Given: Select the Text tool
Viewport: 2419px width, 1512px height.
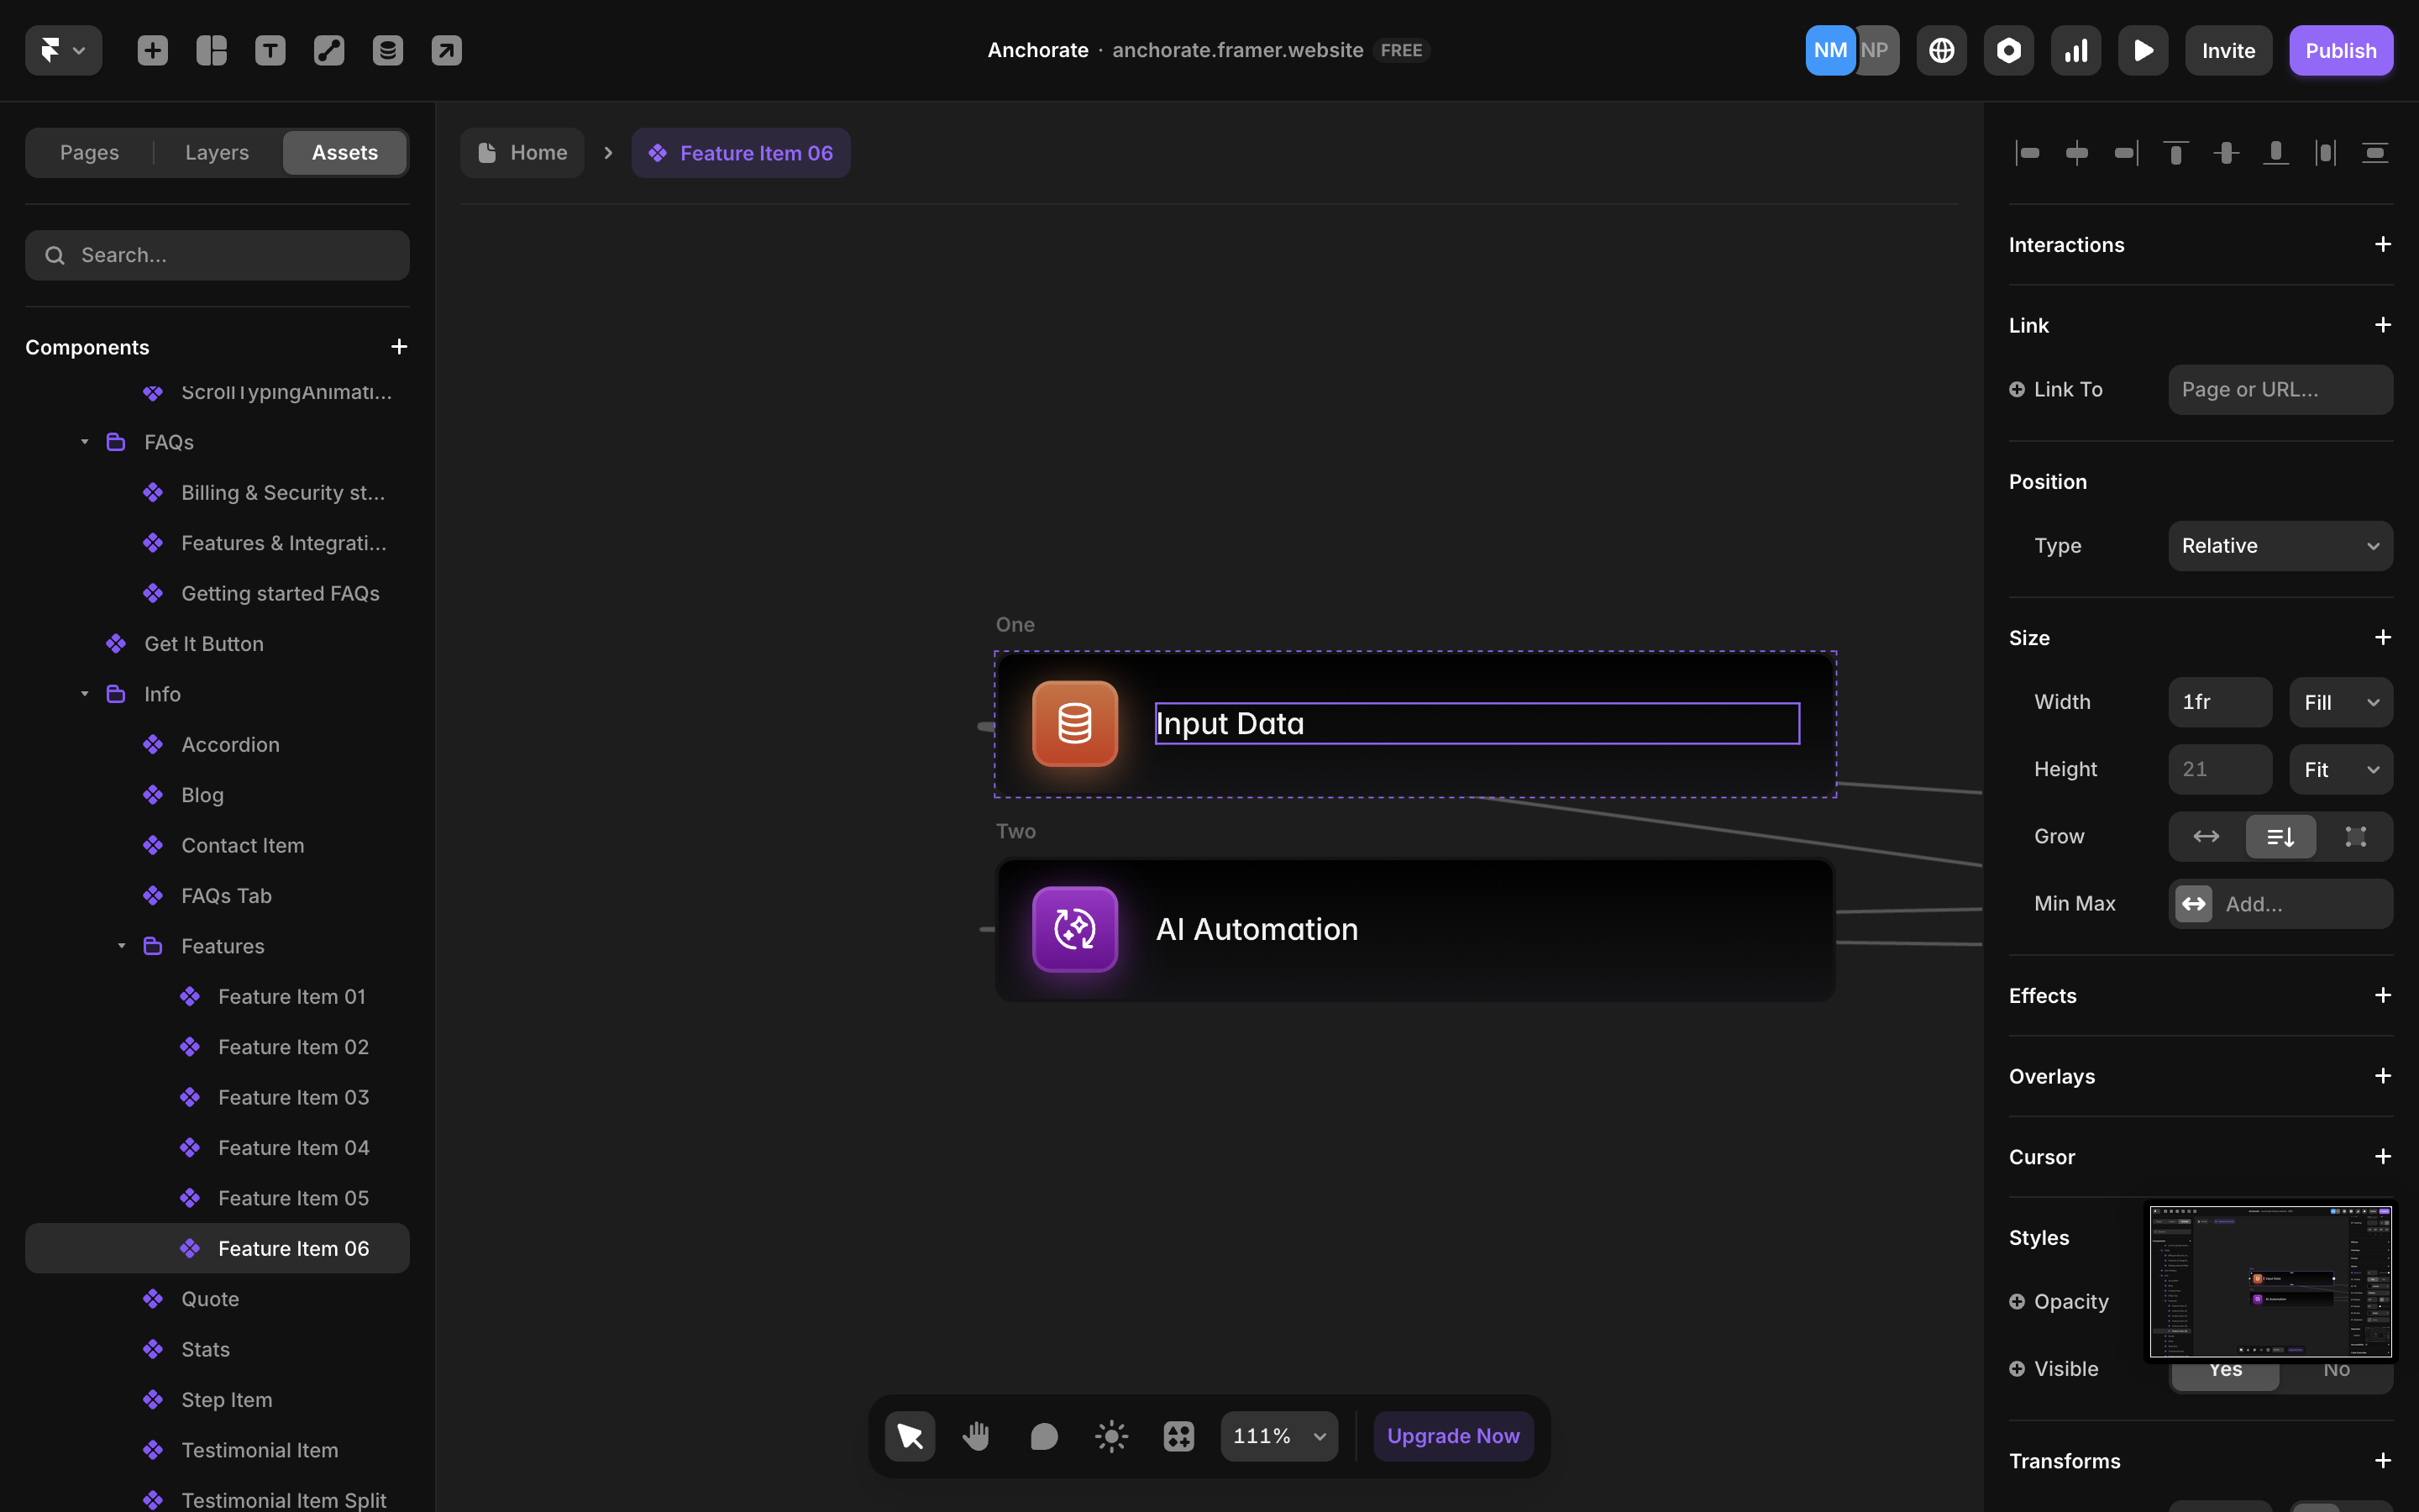Looking at the screenshot, I should tap(270, 50).
